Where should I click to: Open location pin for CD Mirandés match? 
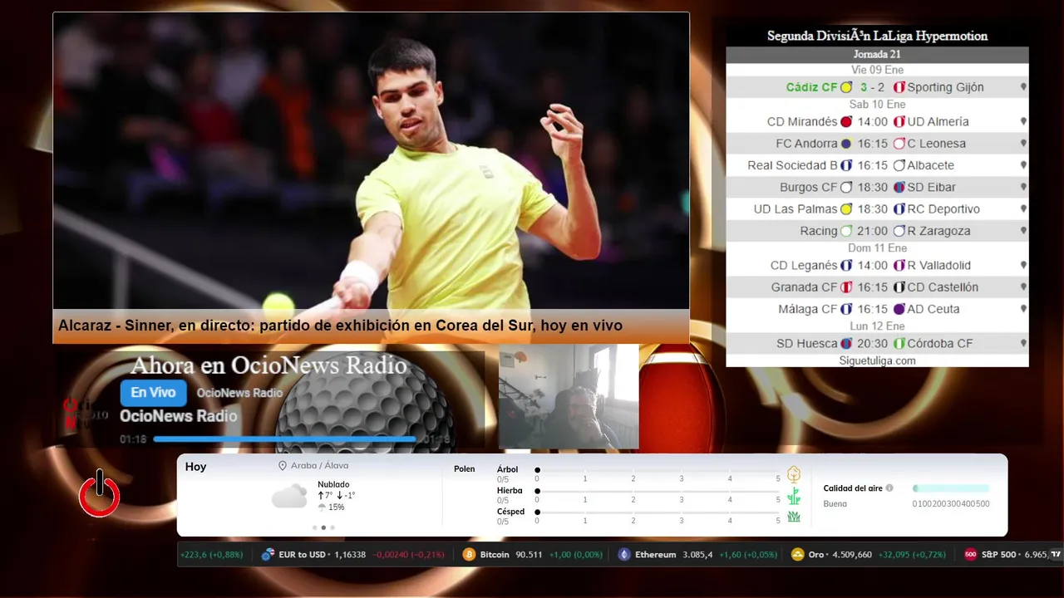[x=1023, y=121]
